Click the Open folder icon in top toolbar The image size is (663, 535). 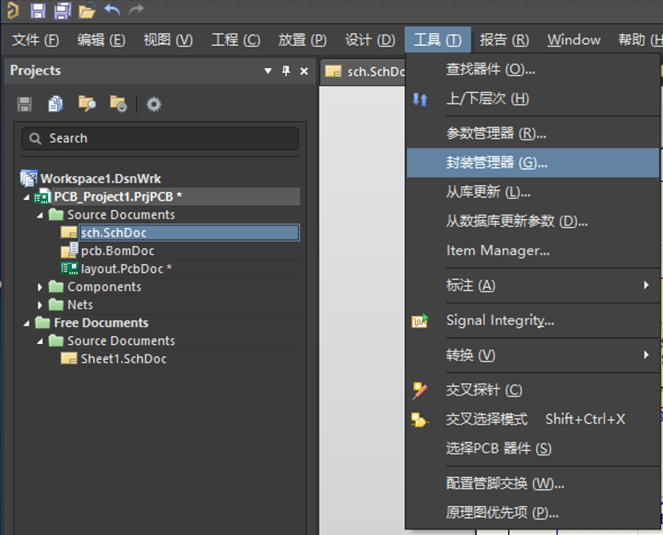point(87,10)
